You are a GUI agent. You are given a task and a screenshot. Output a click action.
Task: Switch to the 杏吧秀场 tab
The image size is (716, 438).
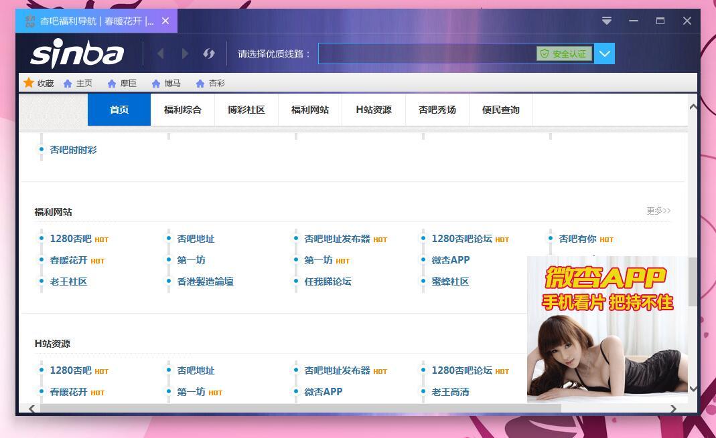point(437,110)
